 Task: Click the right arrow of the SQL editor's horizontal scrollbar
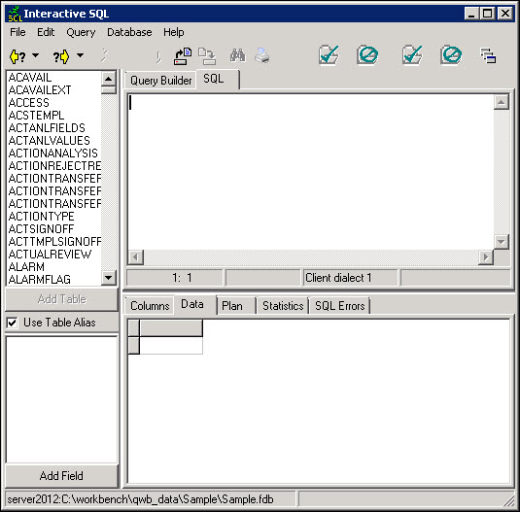486,256
